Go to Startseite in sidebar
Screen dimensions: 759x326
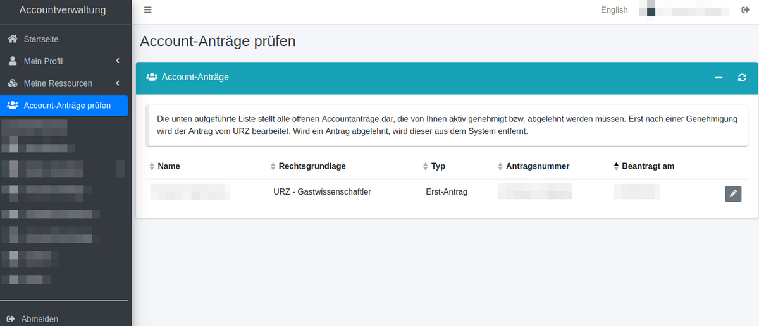coord(41,39)
